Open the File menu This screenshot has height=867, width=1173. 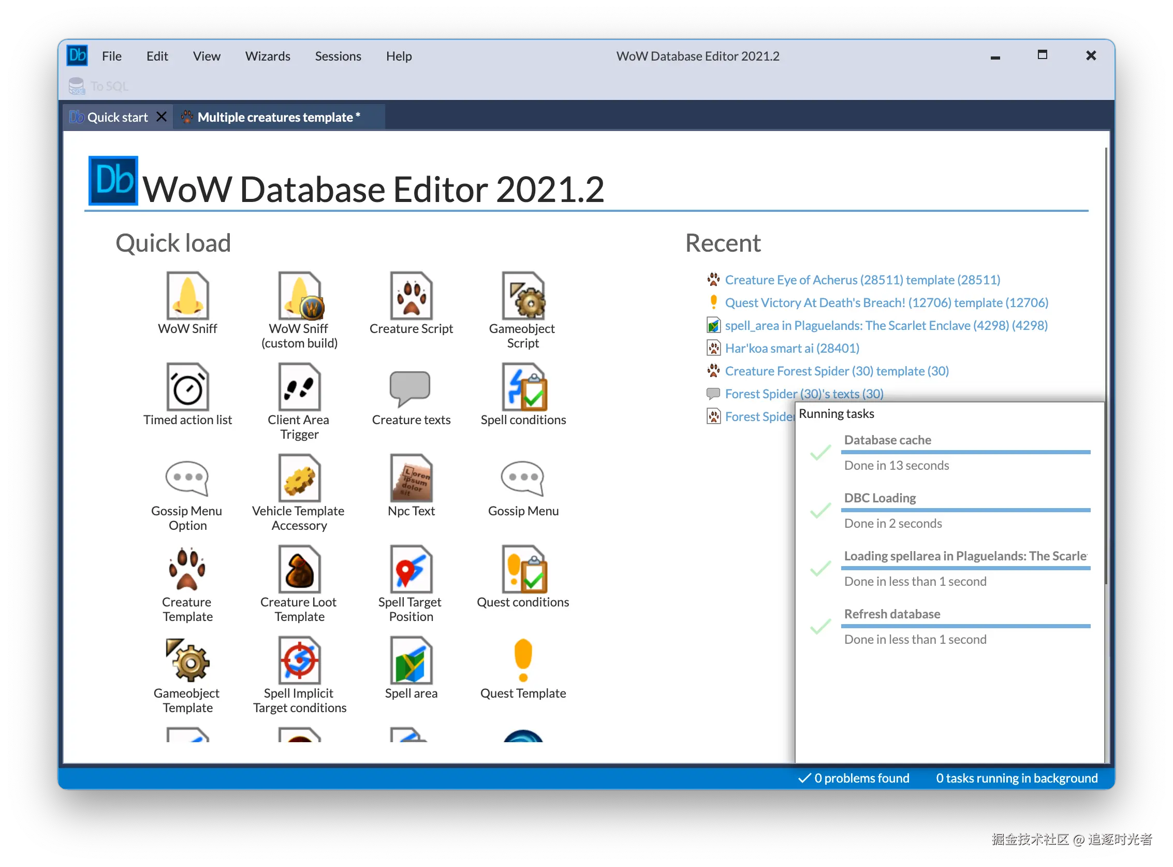tap(112, 56)
